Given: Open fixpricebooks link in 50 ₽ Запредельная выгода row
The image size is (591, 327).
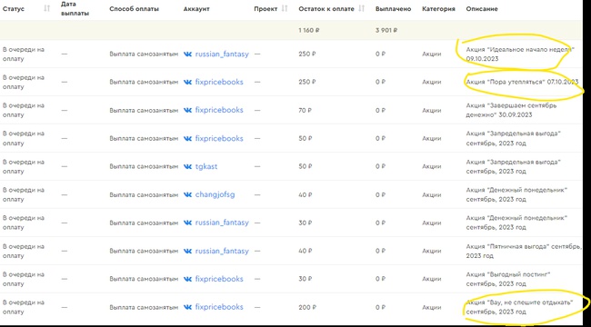Looking at the screenshot, I should click(219, 138).
